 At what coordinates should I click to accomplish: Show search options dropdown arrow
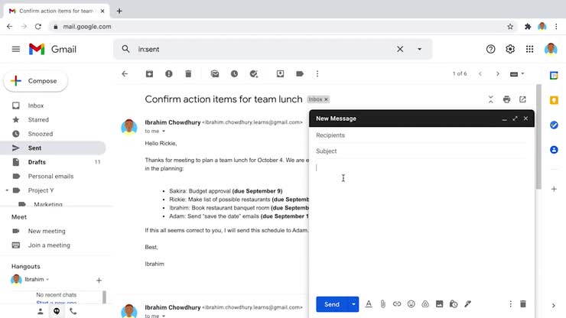pyautogui.click(x=419, y=49)
